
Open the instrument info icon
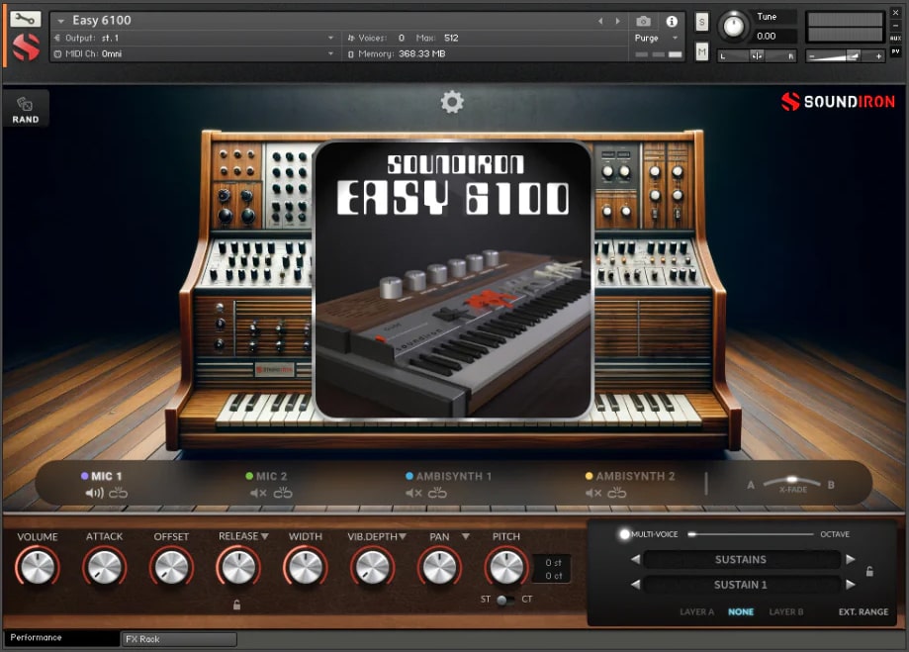pos(672,22)
